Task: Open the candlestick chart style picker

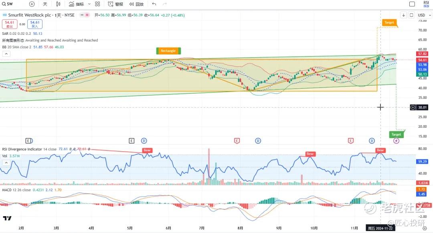Action: coord(58,4)
